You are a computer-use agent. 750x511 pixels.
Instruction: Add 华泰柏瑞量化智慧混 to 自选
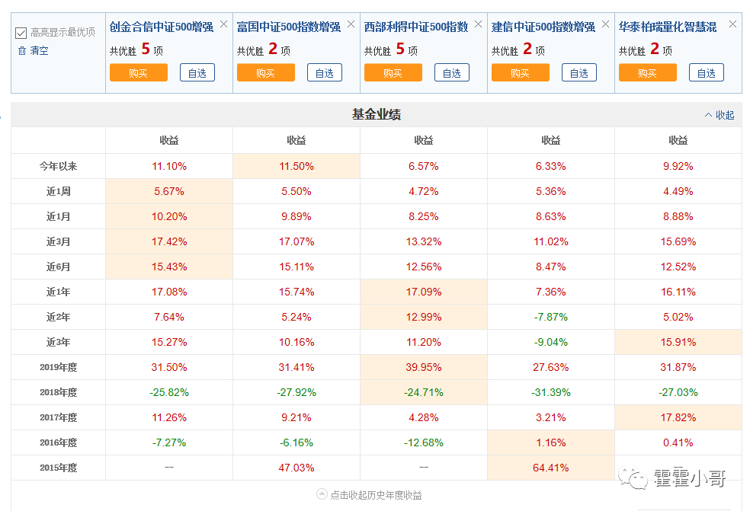[x=706, y=72]
